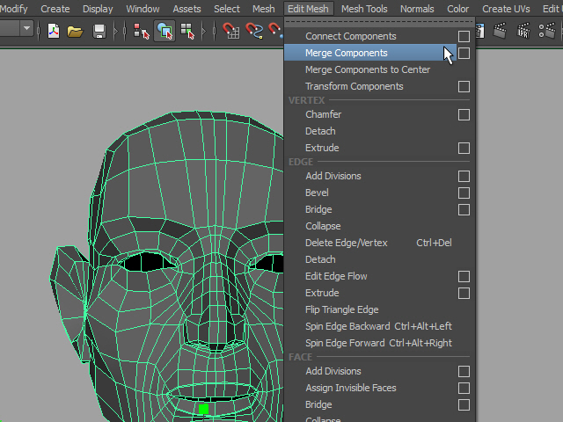The image size is (563, 422).
Task: Open Merge Components option box
Action: tap(464, 53)
